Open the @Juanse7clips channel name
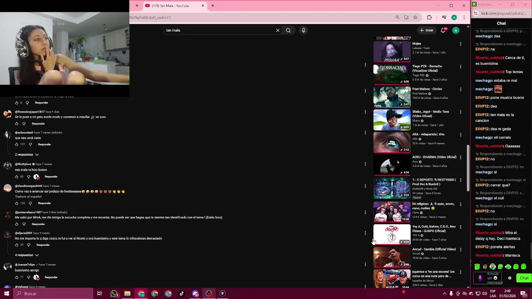 click(25, 265)
